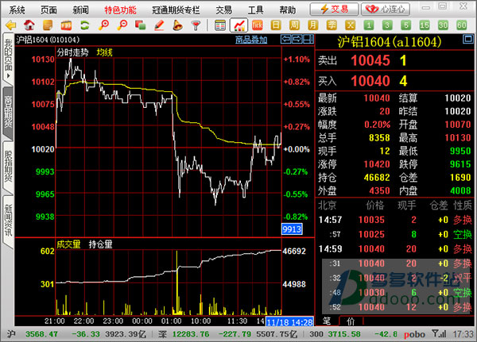Open the 交易 menu
Image resolution: width=477 pixels, height=342 pixels.
pyautogui.click(x=223, y=10)
